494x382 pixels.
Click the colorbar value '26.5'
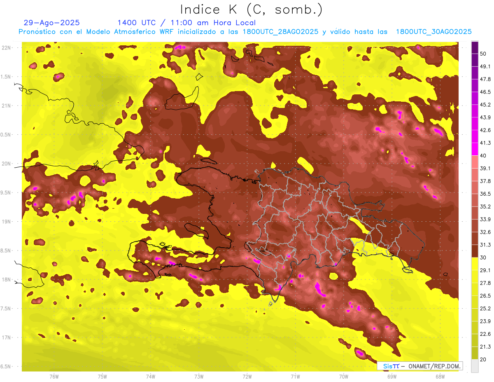click(485, 295)
